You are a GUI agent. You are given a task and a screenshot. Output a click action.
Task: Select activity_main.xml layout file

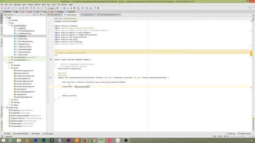tap(22, 73)
